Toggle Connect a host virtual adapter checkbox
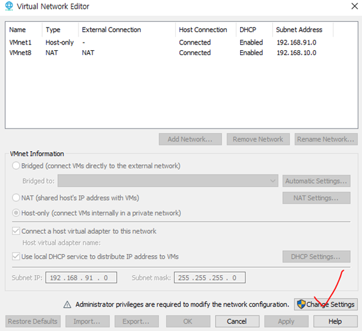Image resolution: width=362 pixels, height=331 pixels. (16, 231)
